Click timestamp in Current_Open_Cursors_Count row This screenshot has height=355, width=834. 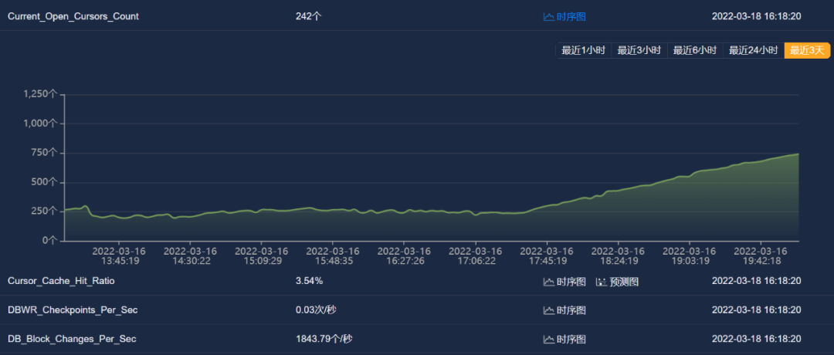coord(756,16)
